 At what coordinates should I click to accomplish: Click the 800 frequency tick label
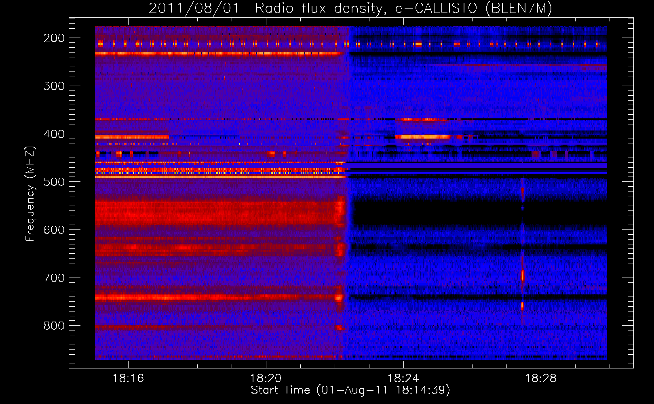click(x=54, y=326)
